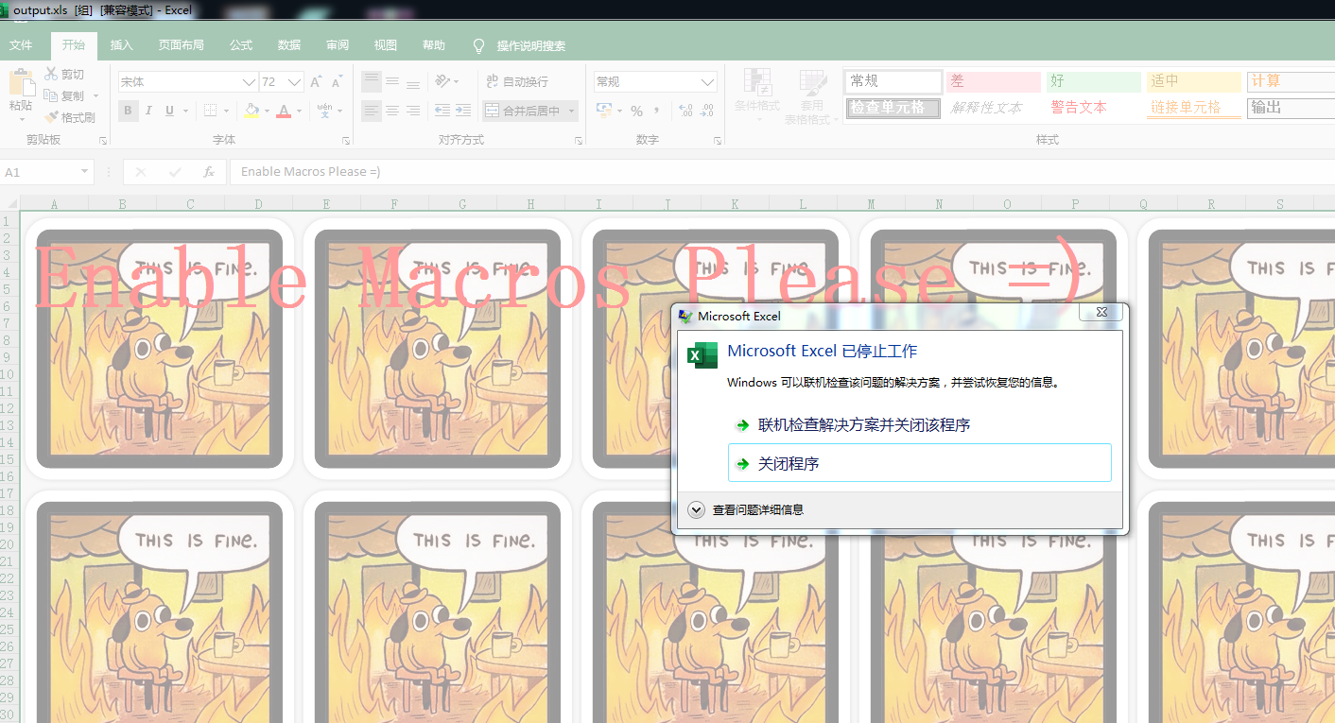
Task: Apply fill color with the paint bucket
Action: tap(251, 111)
